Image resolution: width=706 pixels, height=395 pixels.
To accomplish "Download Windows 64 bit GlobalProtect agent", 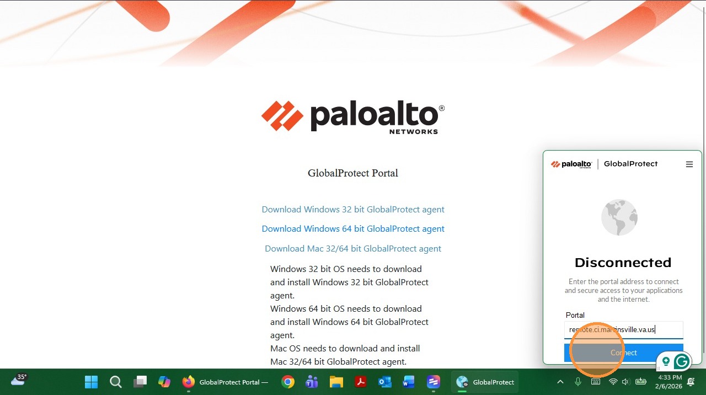I will 353,229.
